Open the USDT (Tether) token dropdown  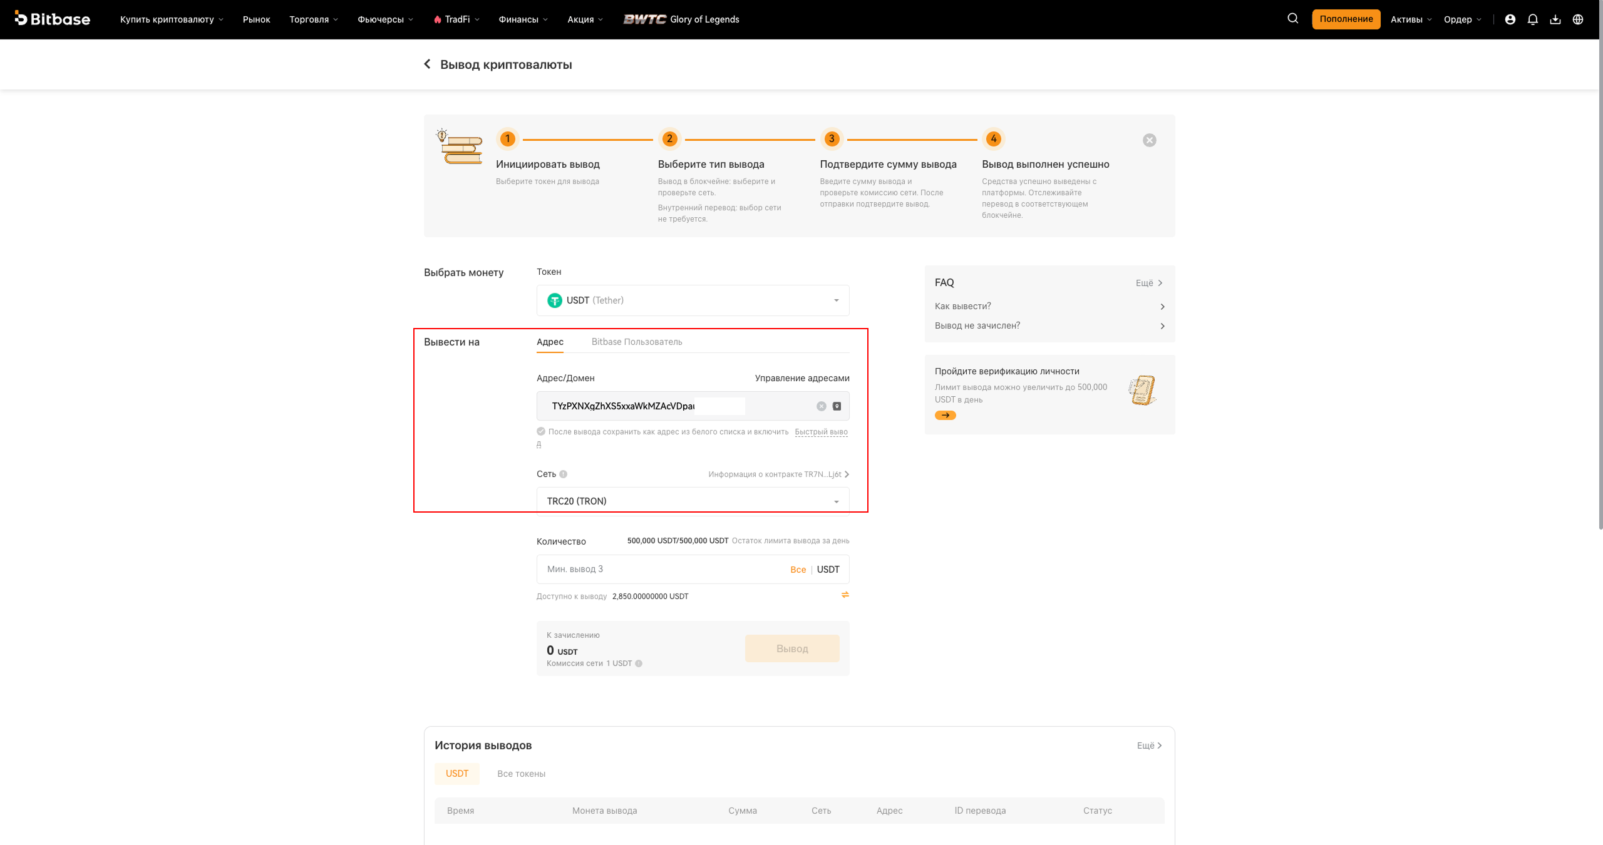693,300
